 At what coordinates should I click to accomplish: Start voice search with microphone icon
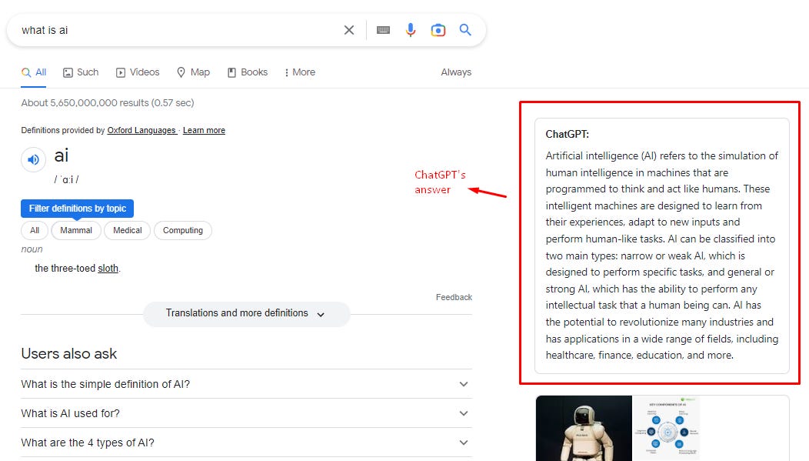tap(411, 30)
